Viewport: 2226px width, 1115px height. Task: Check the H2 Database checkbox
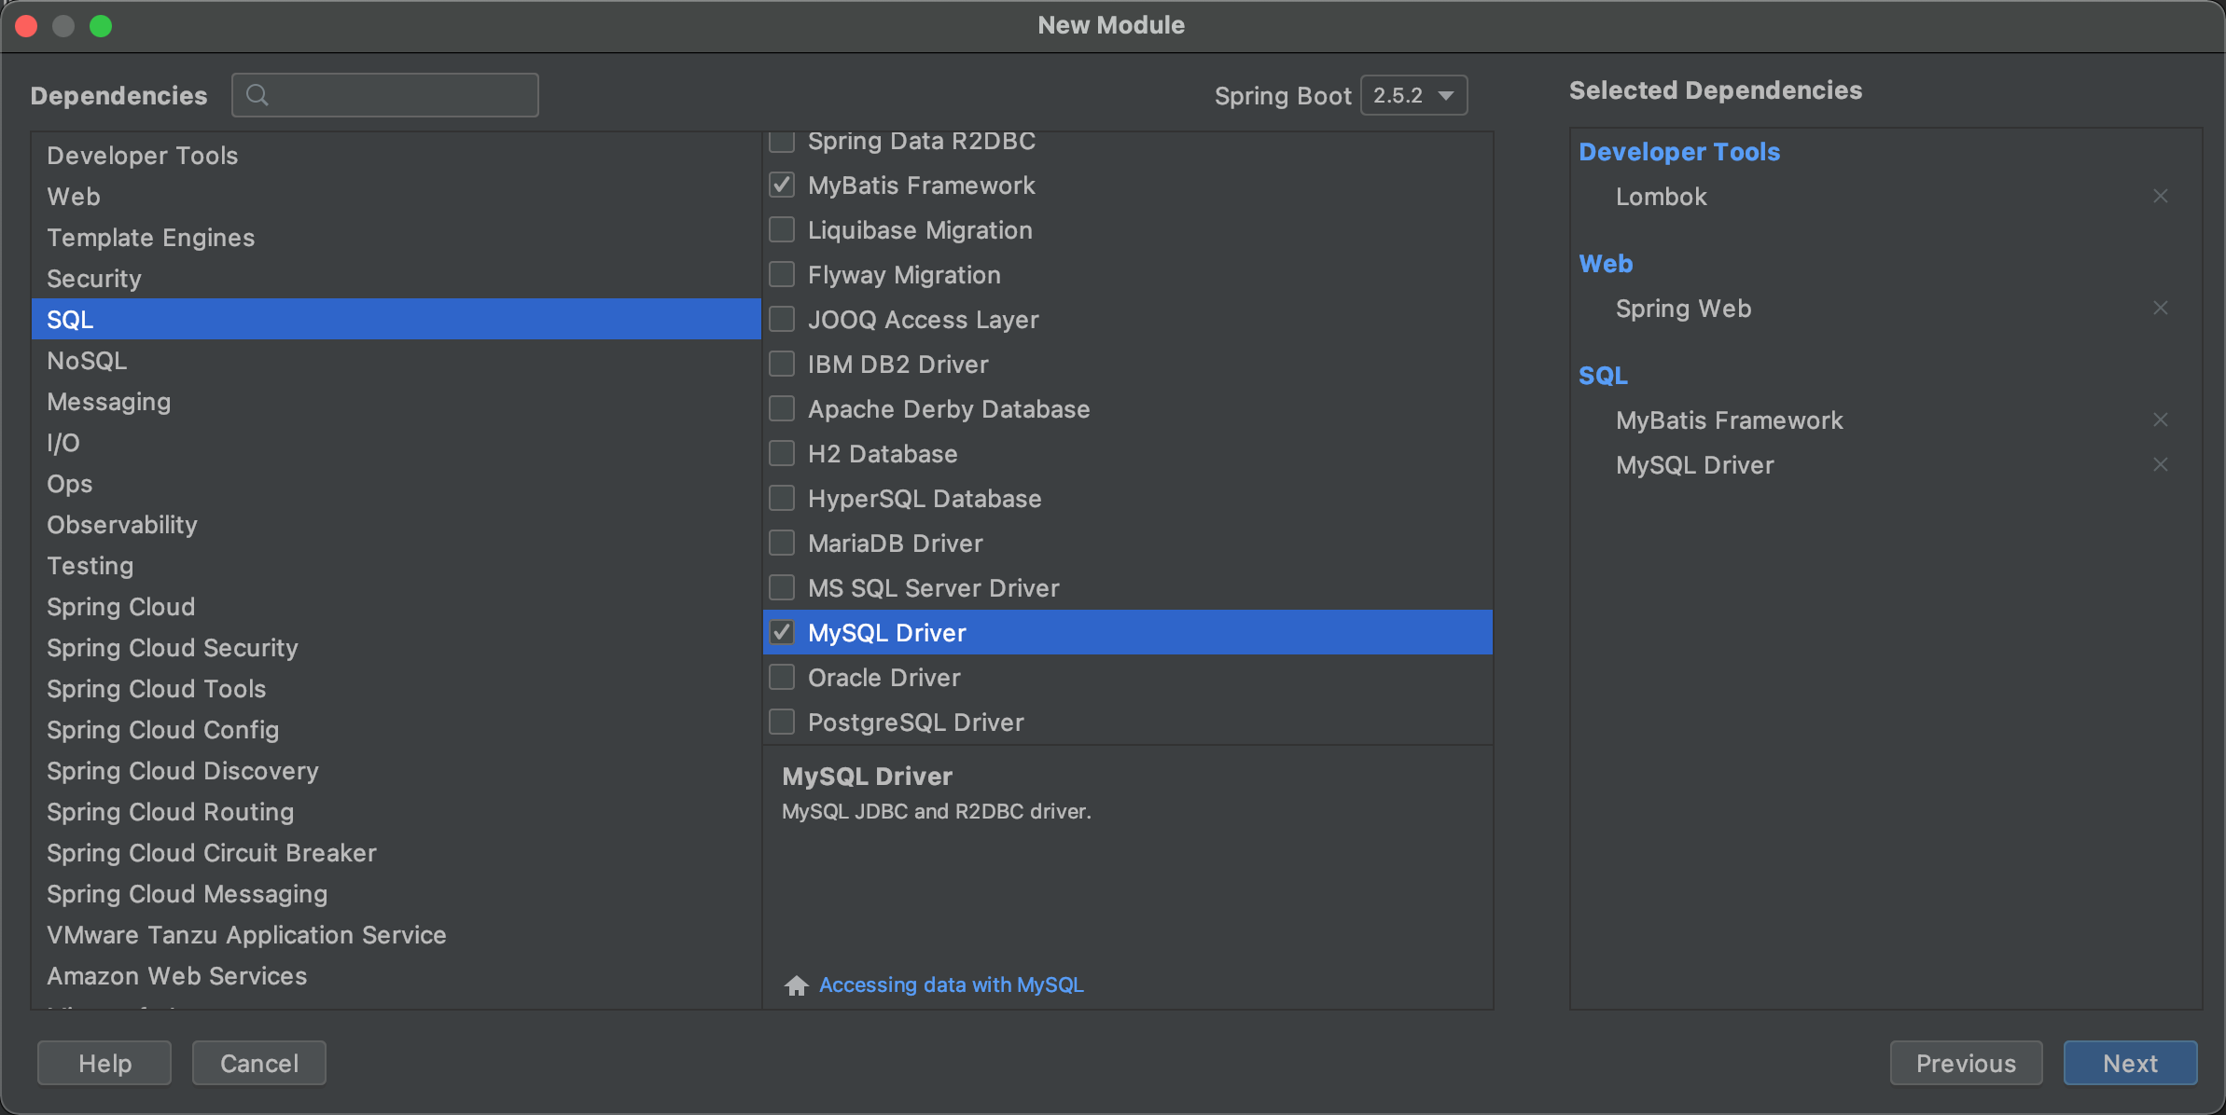point(782,454)
